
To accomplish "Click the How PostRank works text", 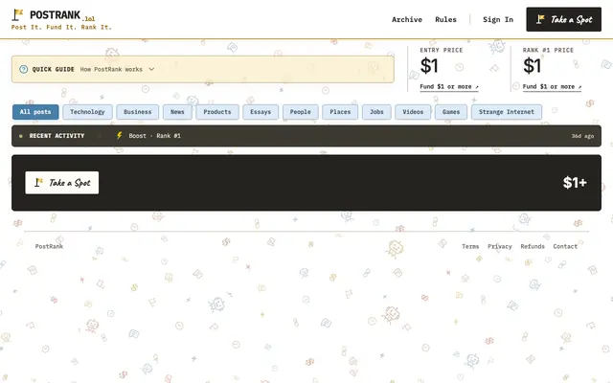I will 111,69.
